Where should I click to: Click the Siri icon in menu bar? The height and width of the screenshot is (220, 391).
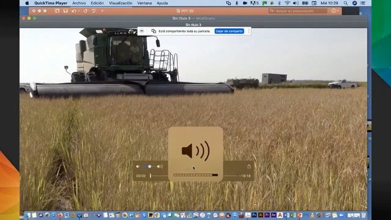coord(354,3)
